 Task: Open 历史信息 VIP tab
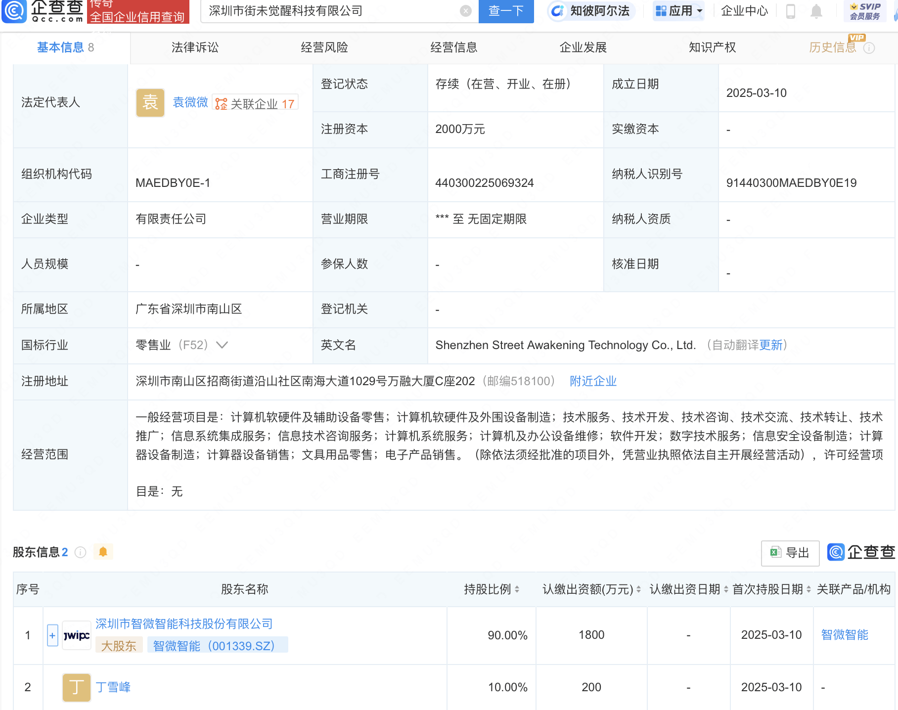point(833,47)
